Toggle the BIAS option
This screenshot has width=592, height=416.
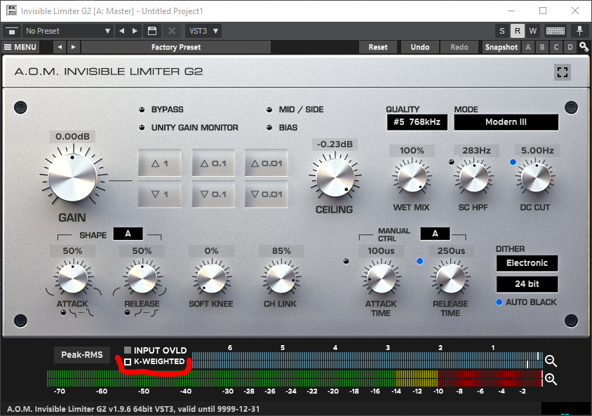coord(269,128)
